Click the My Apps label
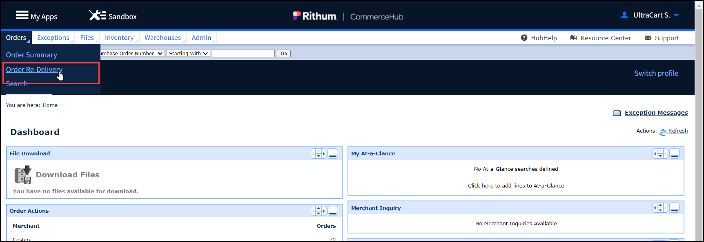 (44, 17)
